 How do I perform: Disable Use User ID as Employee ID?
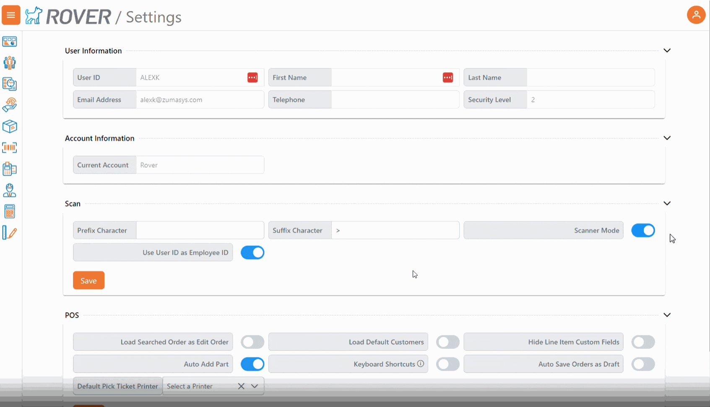click(x=252, y=252)
